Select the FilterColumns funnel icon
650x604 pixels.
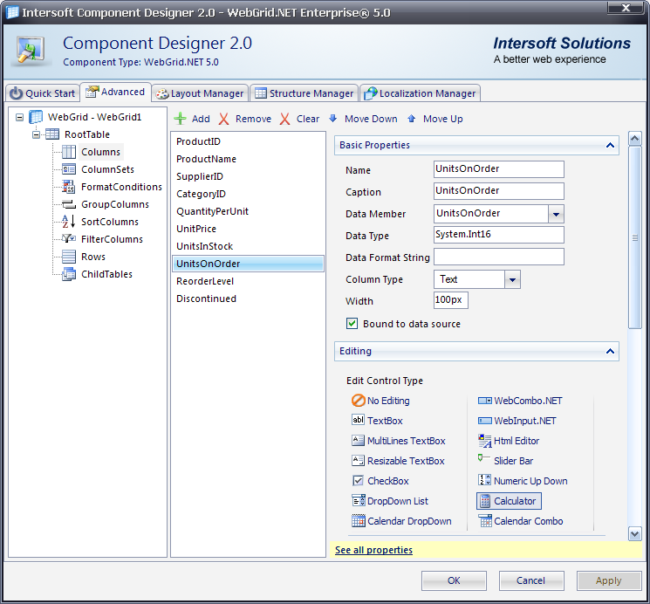[69, 238]
